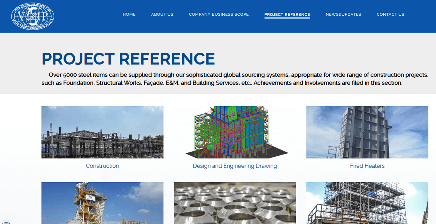Viewport: 436px width, 224px height.
Task: Click the Construction steel frame photo
Action: pos(102,132)
